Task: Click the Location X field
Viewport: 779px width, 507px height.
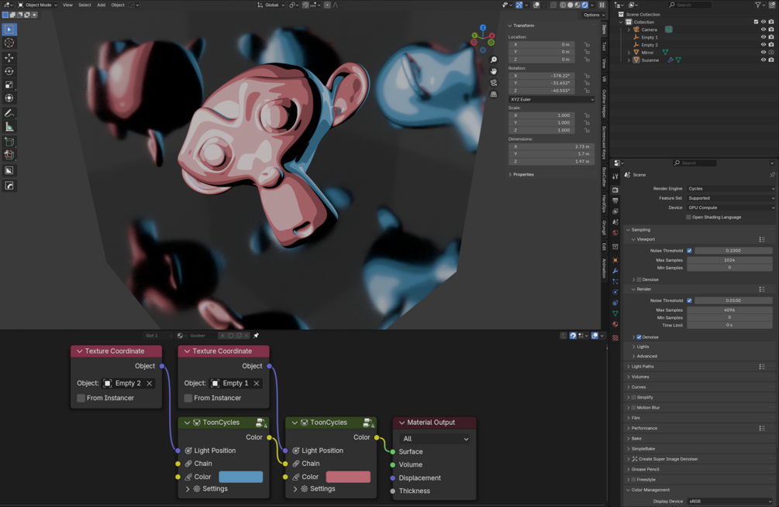Action: [542, 45]
